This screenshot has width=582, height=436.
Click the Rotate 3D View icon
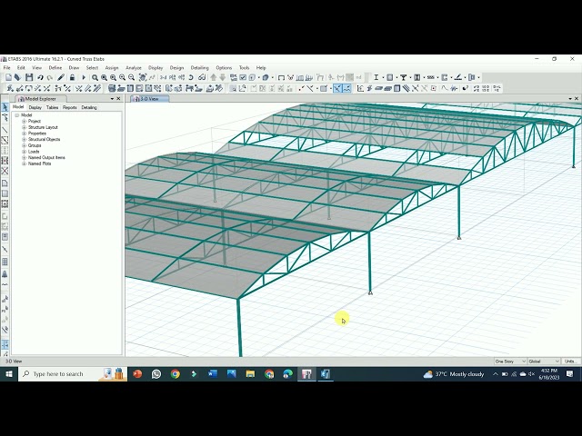point(191,77)
